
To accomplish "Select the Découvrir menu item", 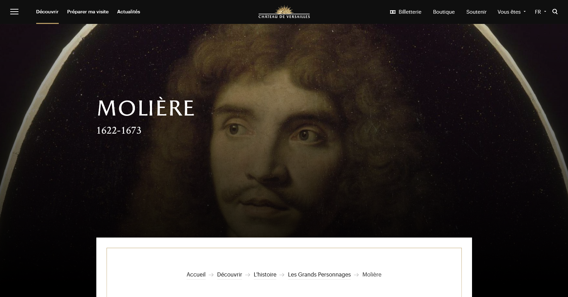I will click(47, 12).
